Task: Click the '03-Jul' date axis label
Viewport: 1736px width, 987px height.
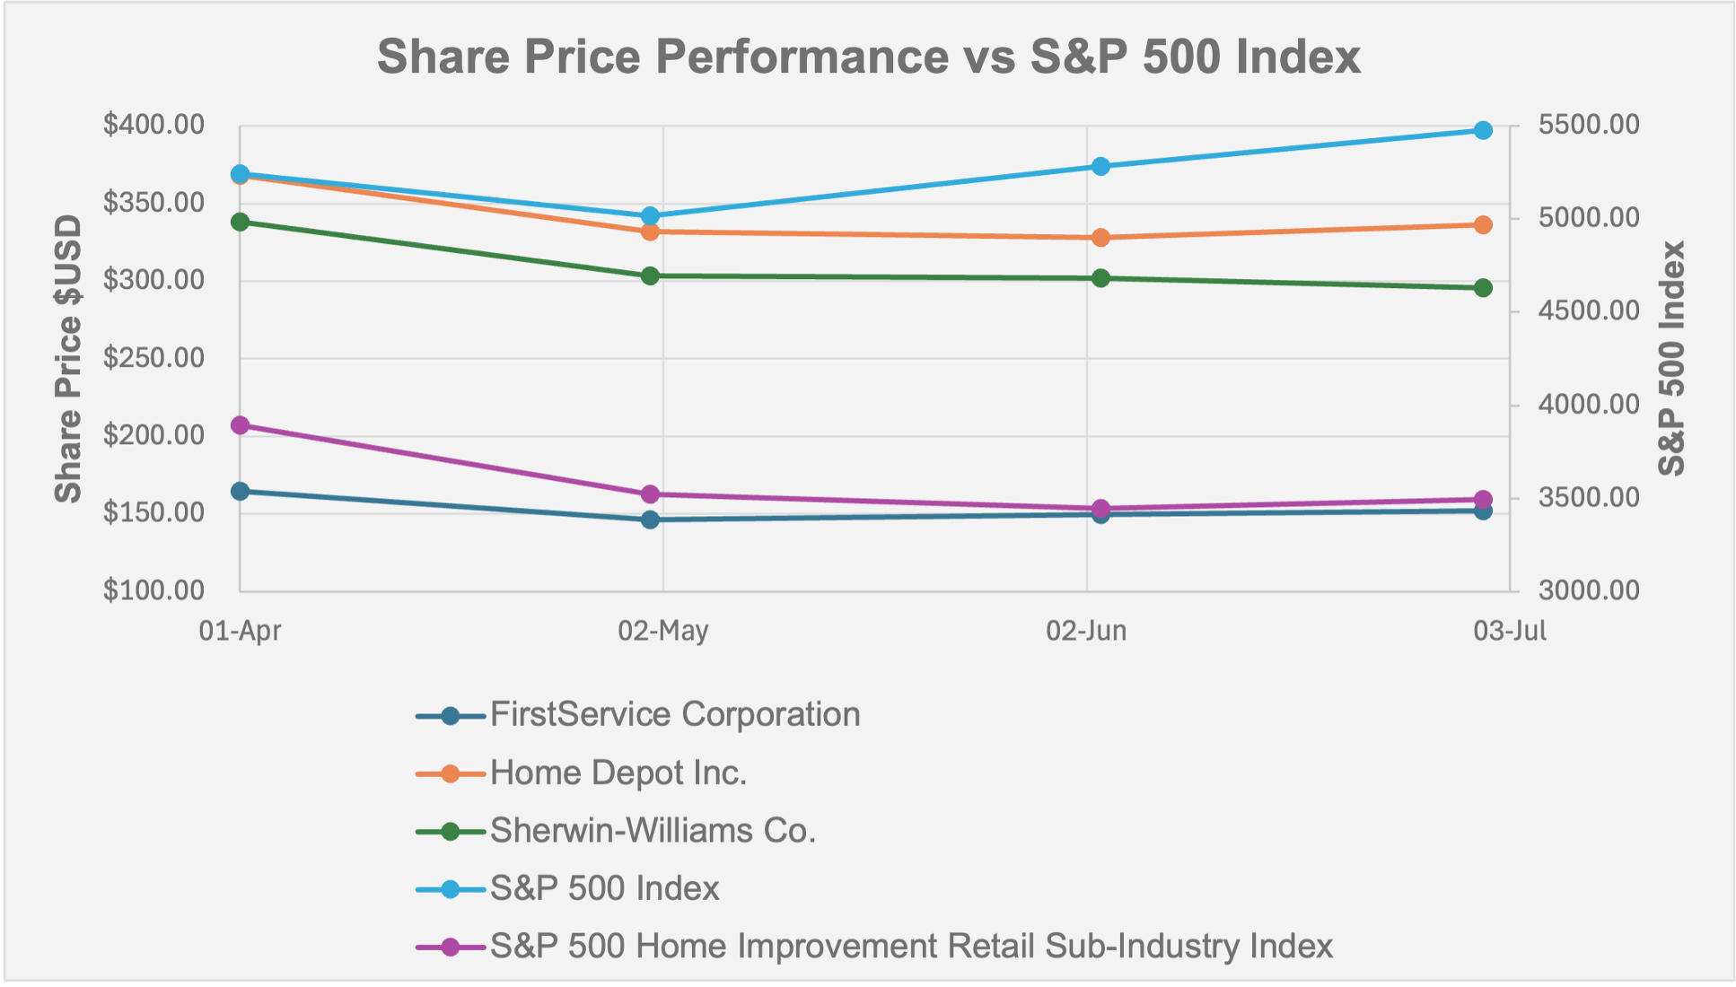Action: [1510, 631]
